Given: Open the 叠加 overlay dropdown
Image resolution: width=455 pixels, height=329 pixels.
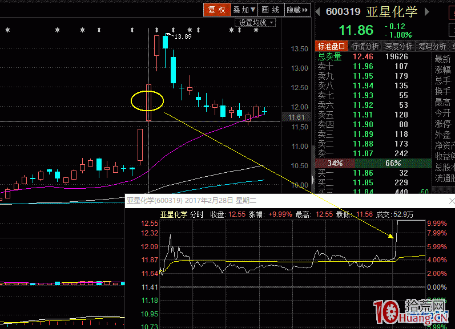Looking at the screenshot, I should 244,10.
